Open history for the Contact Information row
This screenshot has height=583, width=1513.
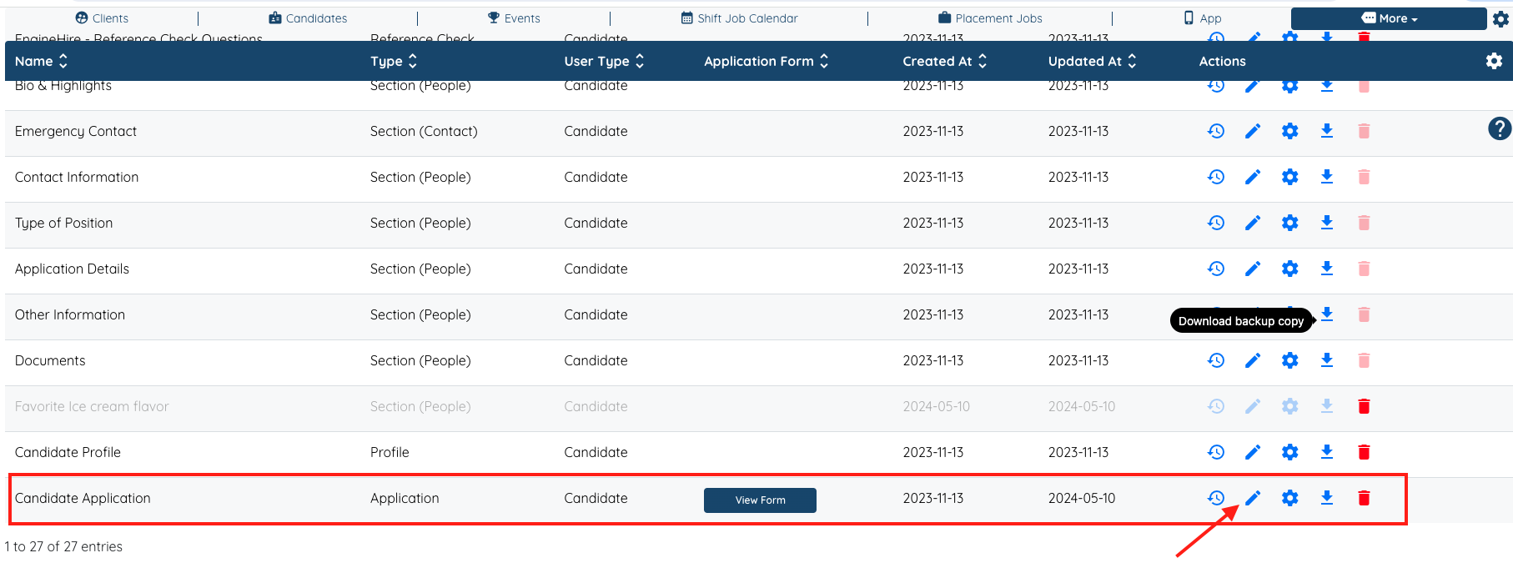(1216, 177)
